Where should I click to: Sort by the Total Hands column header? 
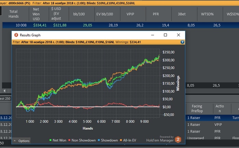(14, 14)
